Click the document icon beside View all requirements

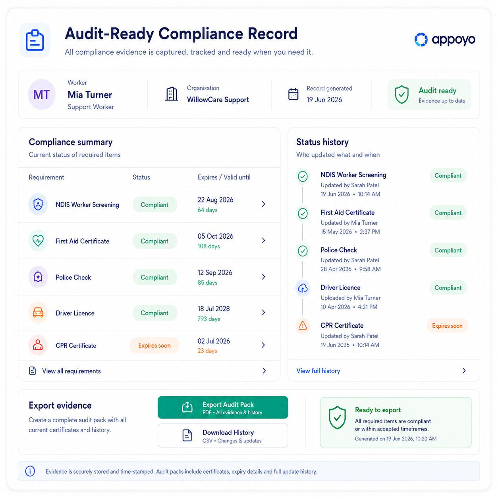click(x=33, y=371)
